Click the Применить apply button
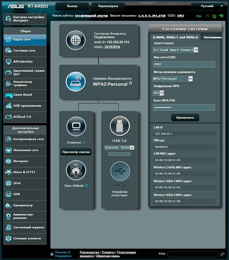This screenshot has height=260, width=229. [x=185, y=117]
